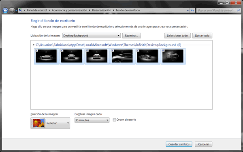The height and width of the screenshot is (152, 243).
Task: Maximize the window
Action: click(227, 3)
